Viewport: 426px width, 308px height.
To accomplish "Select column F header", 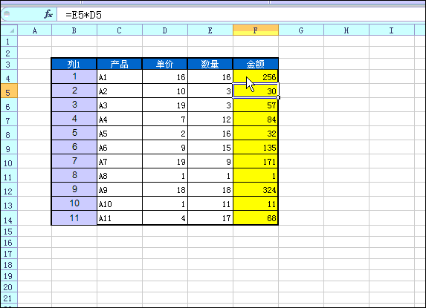I will [x=256, y=30].
